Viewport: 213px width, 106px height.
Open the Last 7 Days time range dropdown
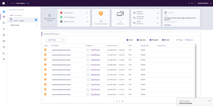pos(56,40)
